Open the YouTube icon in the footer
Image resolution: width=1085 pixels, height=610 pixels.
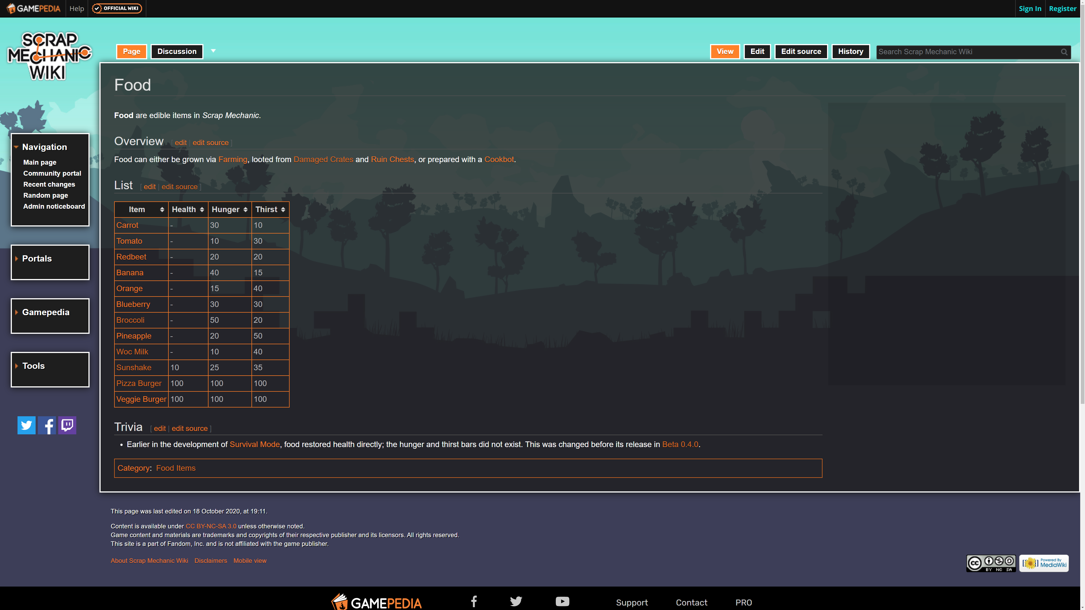coord(562,602)
